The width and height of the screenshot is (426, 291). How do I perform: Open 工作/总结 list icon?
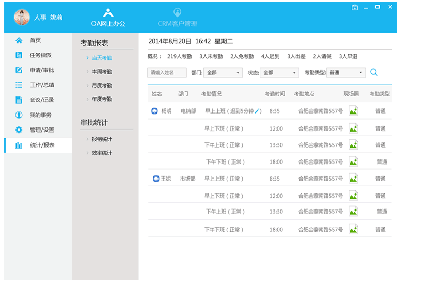coord(19,85)
